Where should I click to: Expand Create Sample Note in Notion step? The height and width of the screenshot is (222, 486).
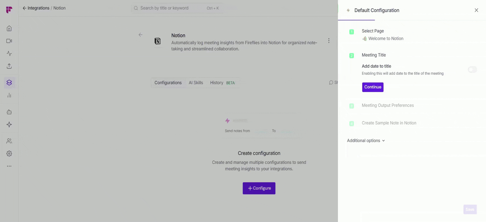point(389,123)
